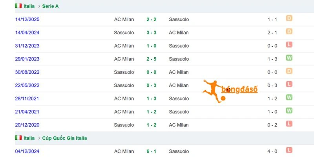This screenshot has width=314, height=157.
Task: Open the Cúp Quốc Gia Italia link
Action: coord(64,138)
